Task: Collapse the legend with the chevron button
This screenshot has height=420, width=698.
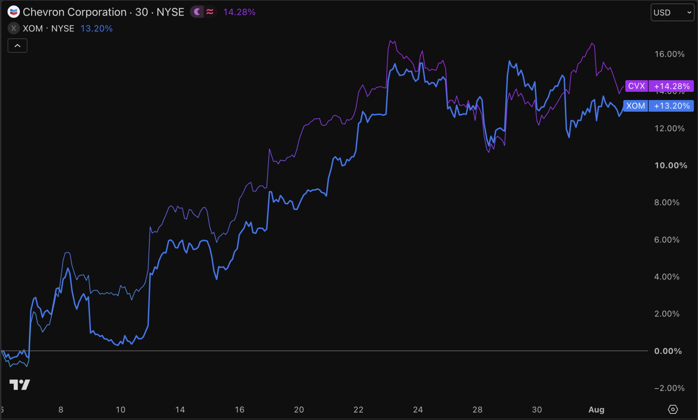Action: coord(17,46)
